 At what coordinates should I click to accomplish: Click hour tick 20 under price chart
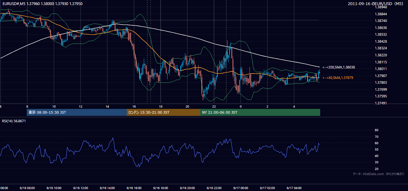[187, 107]
